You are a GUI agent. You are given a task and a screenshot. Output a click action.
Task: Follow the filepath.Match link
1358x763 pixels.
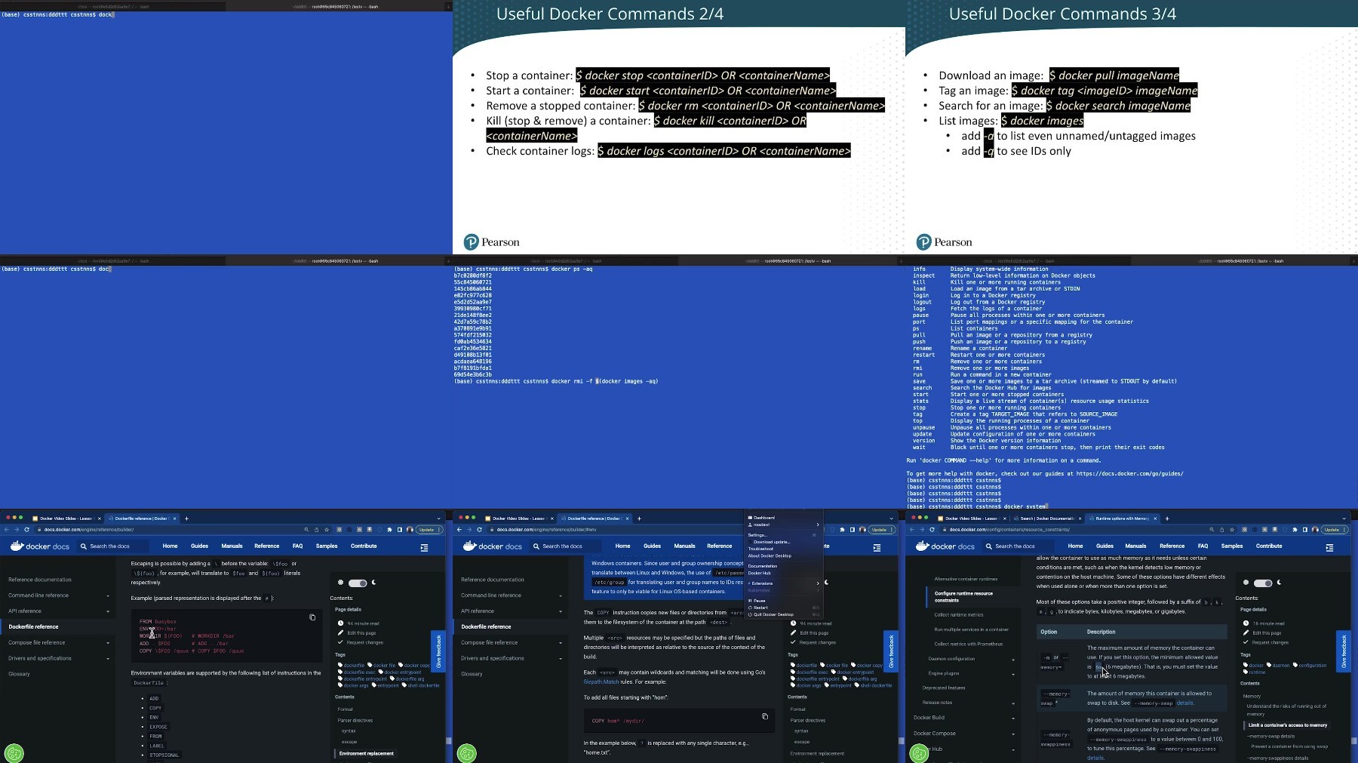[601, 681]
